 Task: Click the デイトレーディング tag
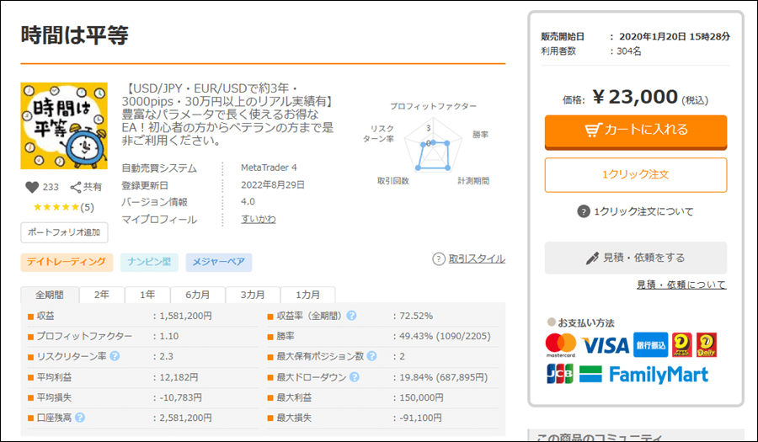tap(67, 263)
